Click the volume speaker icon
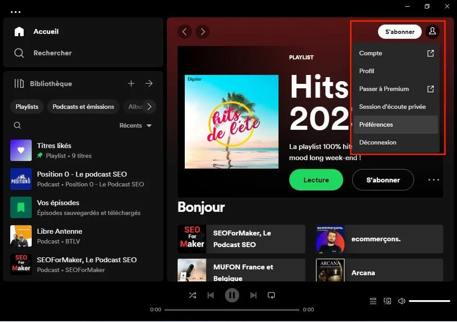 [x=401, y=301]
